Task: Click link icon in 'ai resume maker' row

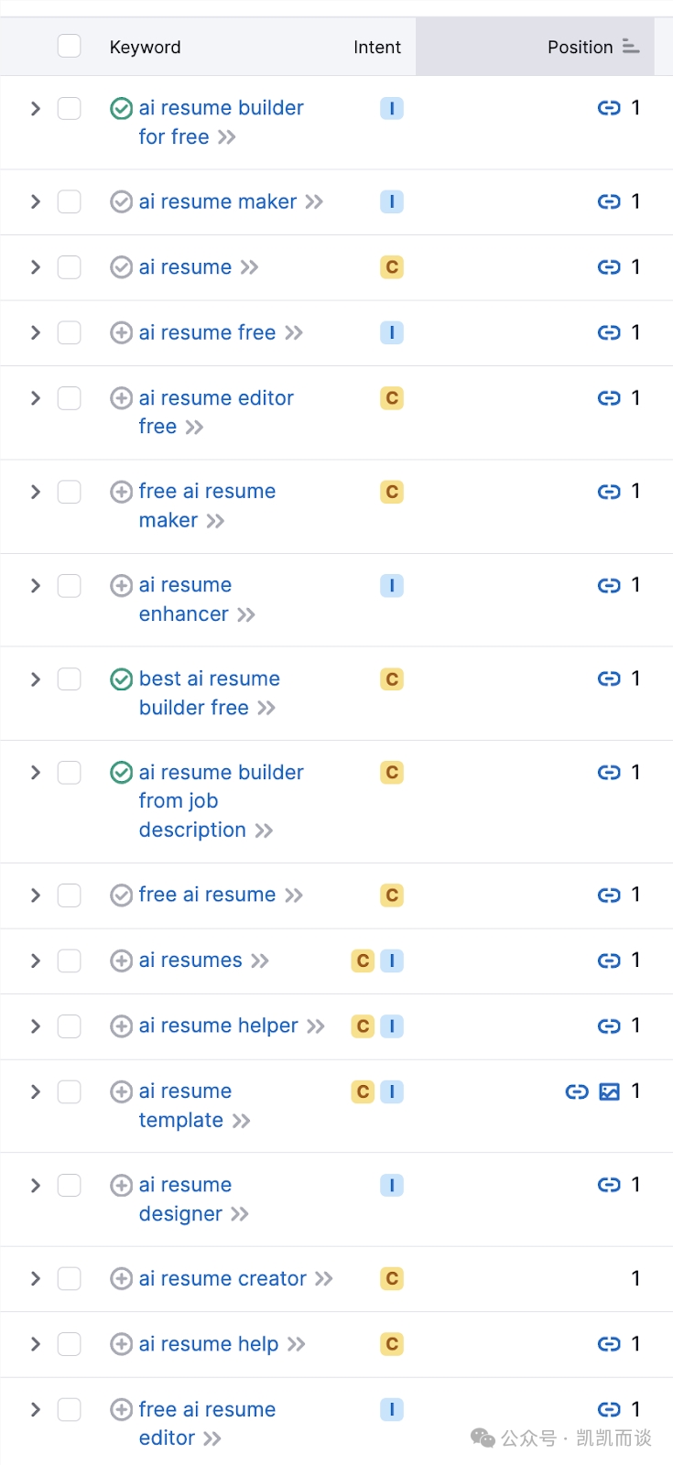Action: 609,201
